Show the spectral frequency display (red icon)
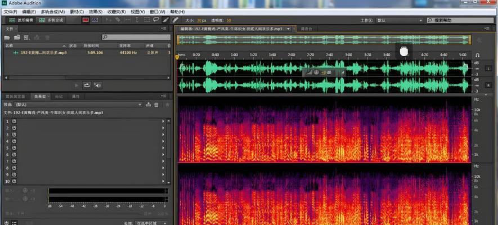 tap(86, 20)
